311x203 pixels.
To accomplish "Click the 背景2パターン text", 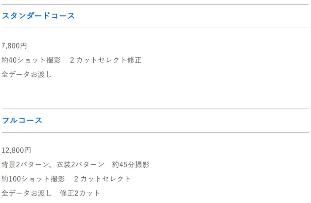I will (25, 164).
